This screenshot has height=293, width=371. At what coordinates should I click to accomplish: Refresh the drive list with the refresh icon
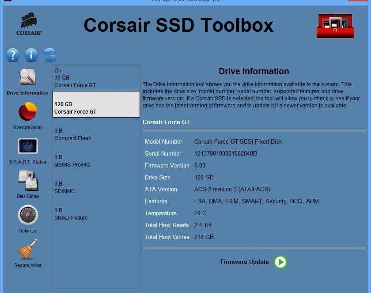pos(49,55)
